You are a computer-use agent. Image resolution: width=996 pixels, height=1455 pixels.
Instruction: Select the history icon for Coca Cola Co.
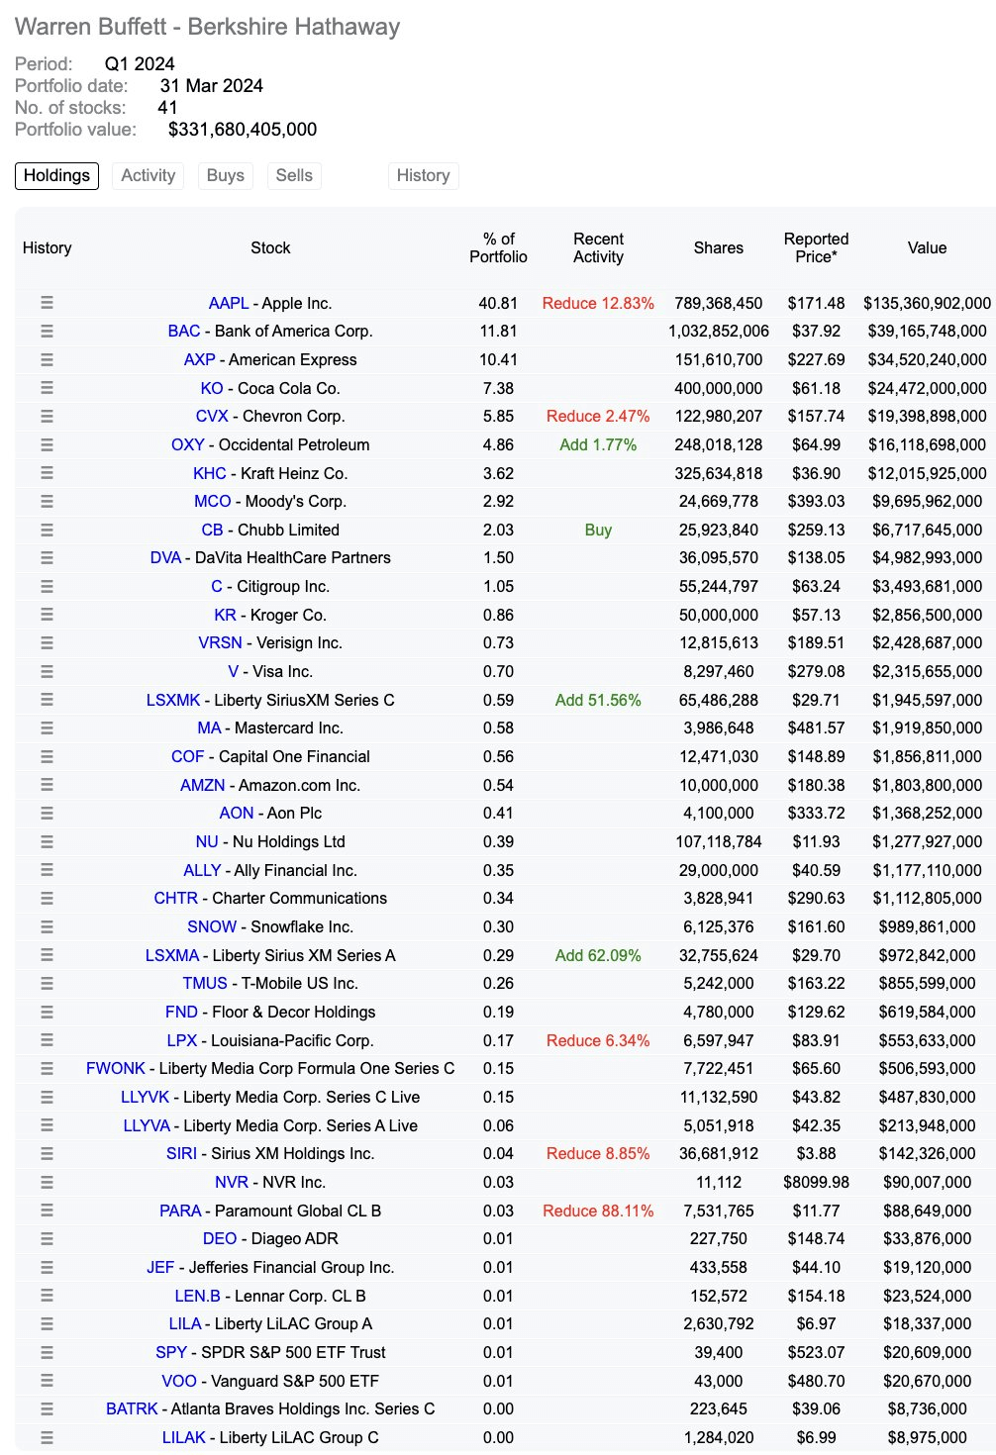47,388
